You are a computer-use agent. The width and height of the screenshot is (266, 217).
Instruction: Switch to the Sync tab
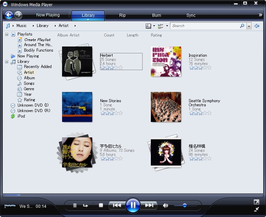coord(191,15)
